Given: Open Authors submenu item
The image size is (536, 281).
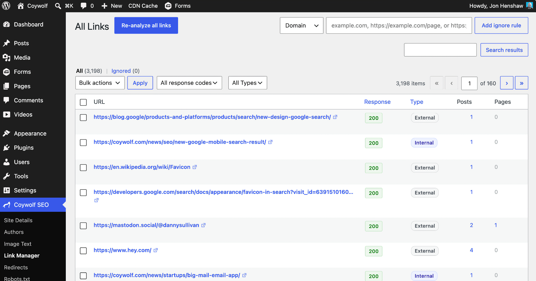Looking at the screenshot, I should [x=14, y=232].
